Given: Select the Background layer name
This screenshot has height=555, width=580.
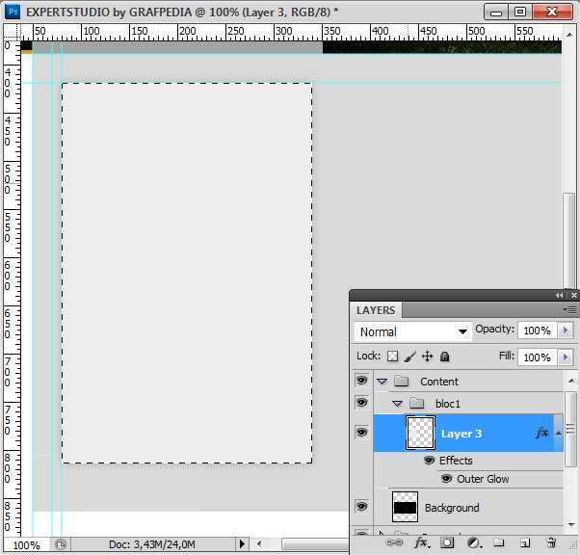Looking at the screenshot, I should (x=452, y=508).
